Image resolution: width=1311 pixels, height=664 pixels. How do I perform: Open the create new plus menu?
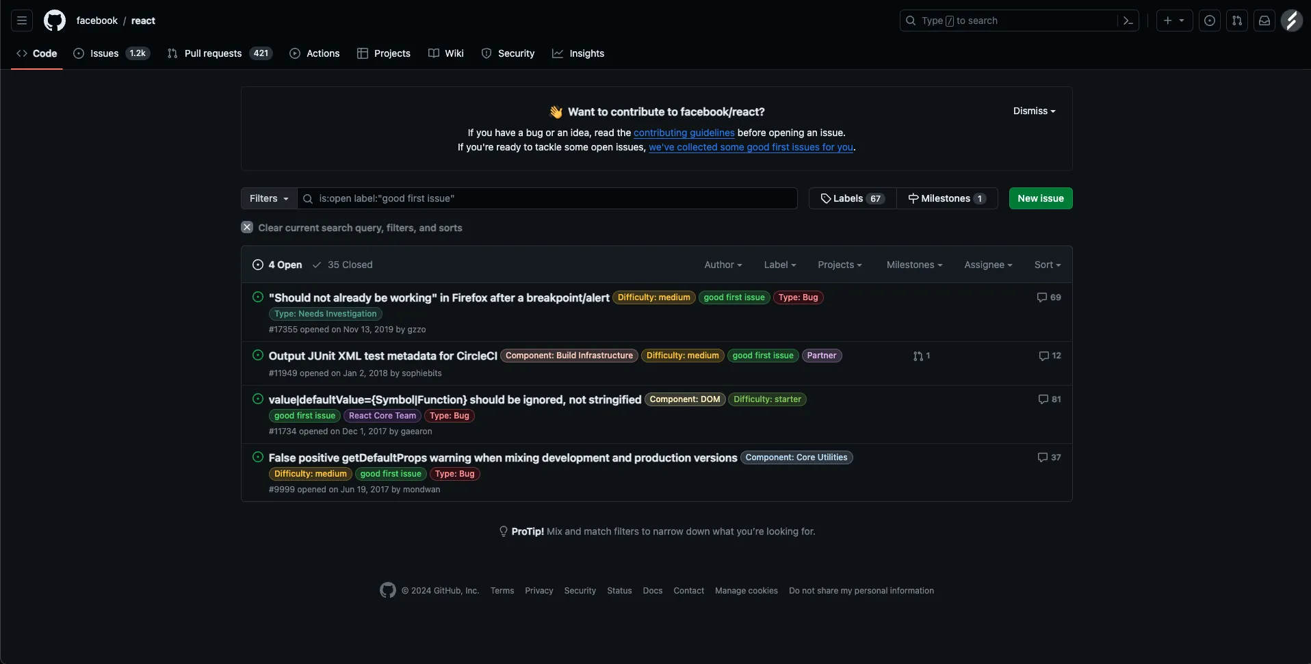pyautogui.click(x=1174, y=21)
